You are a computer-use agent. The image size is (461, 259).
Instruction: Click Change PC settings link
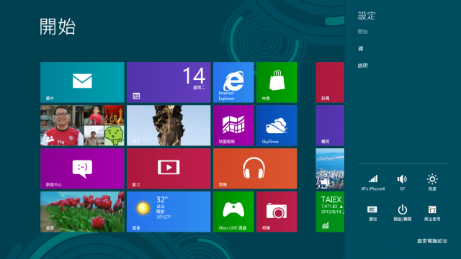click(432, 241)
